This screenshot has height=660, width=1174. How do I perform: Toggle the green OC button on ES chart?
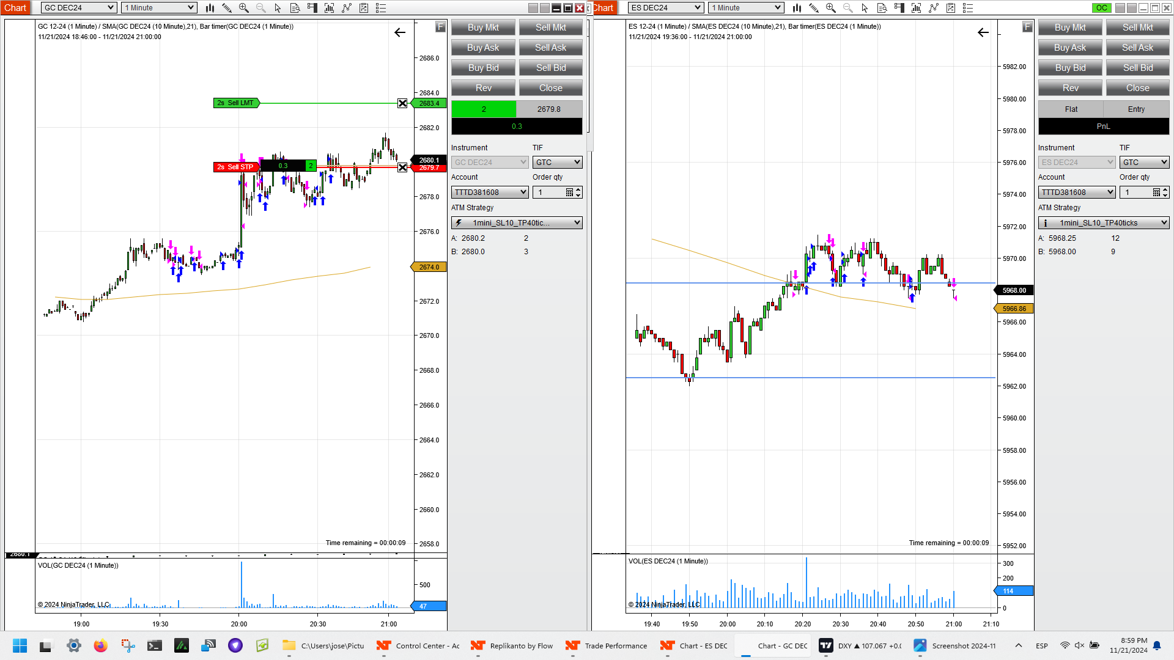click(1101, 8)
